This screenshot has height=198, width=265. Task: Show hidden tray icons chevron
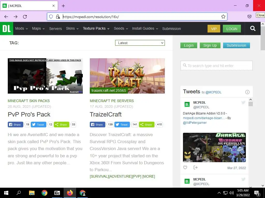coord(219,193)
